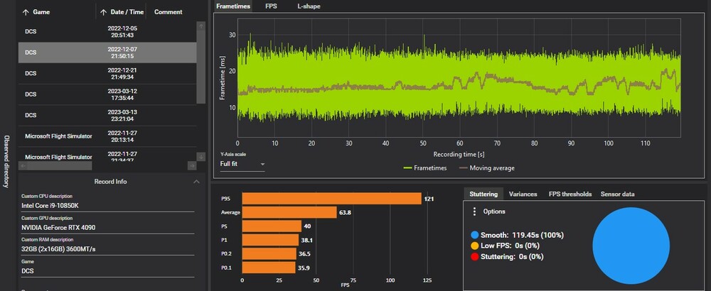Image resolution: width=711 pixels, height=291 pixels.
Task: Switch to the FPS graph tab
Action: click(x=271, y=6)
